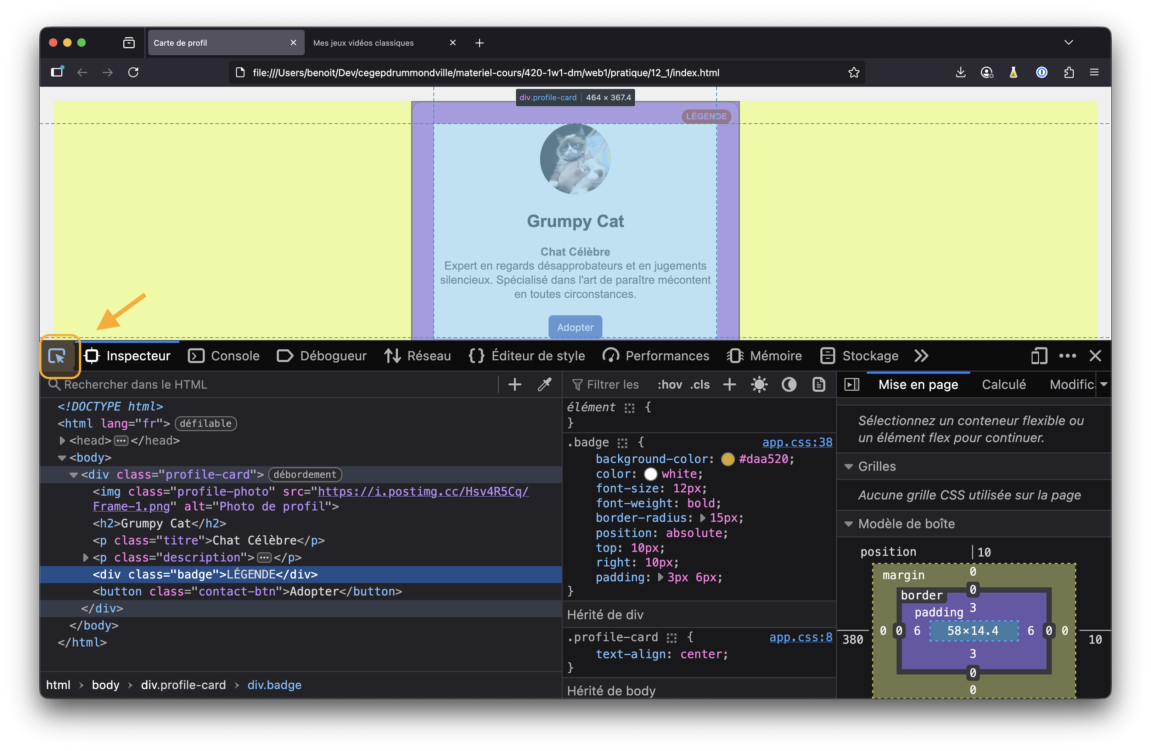Open Firefox extensions puzzle icon
1151x751 pixels.
(x=1069, y=73)
